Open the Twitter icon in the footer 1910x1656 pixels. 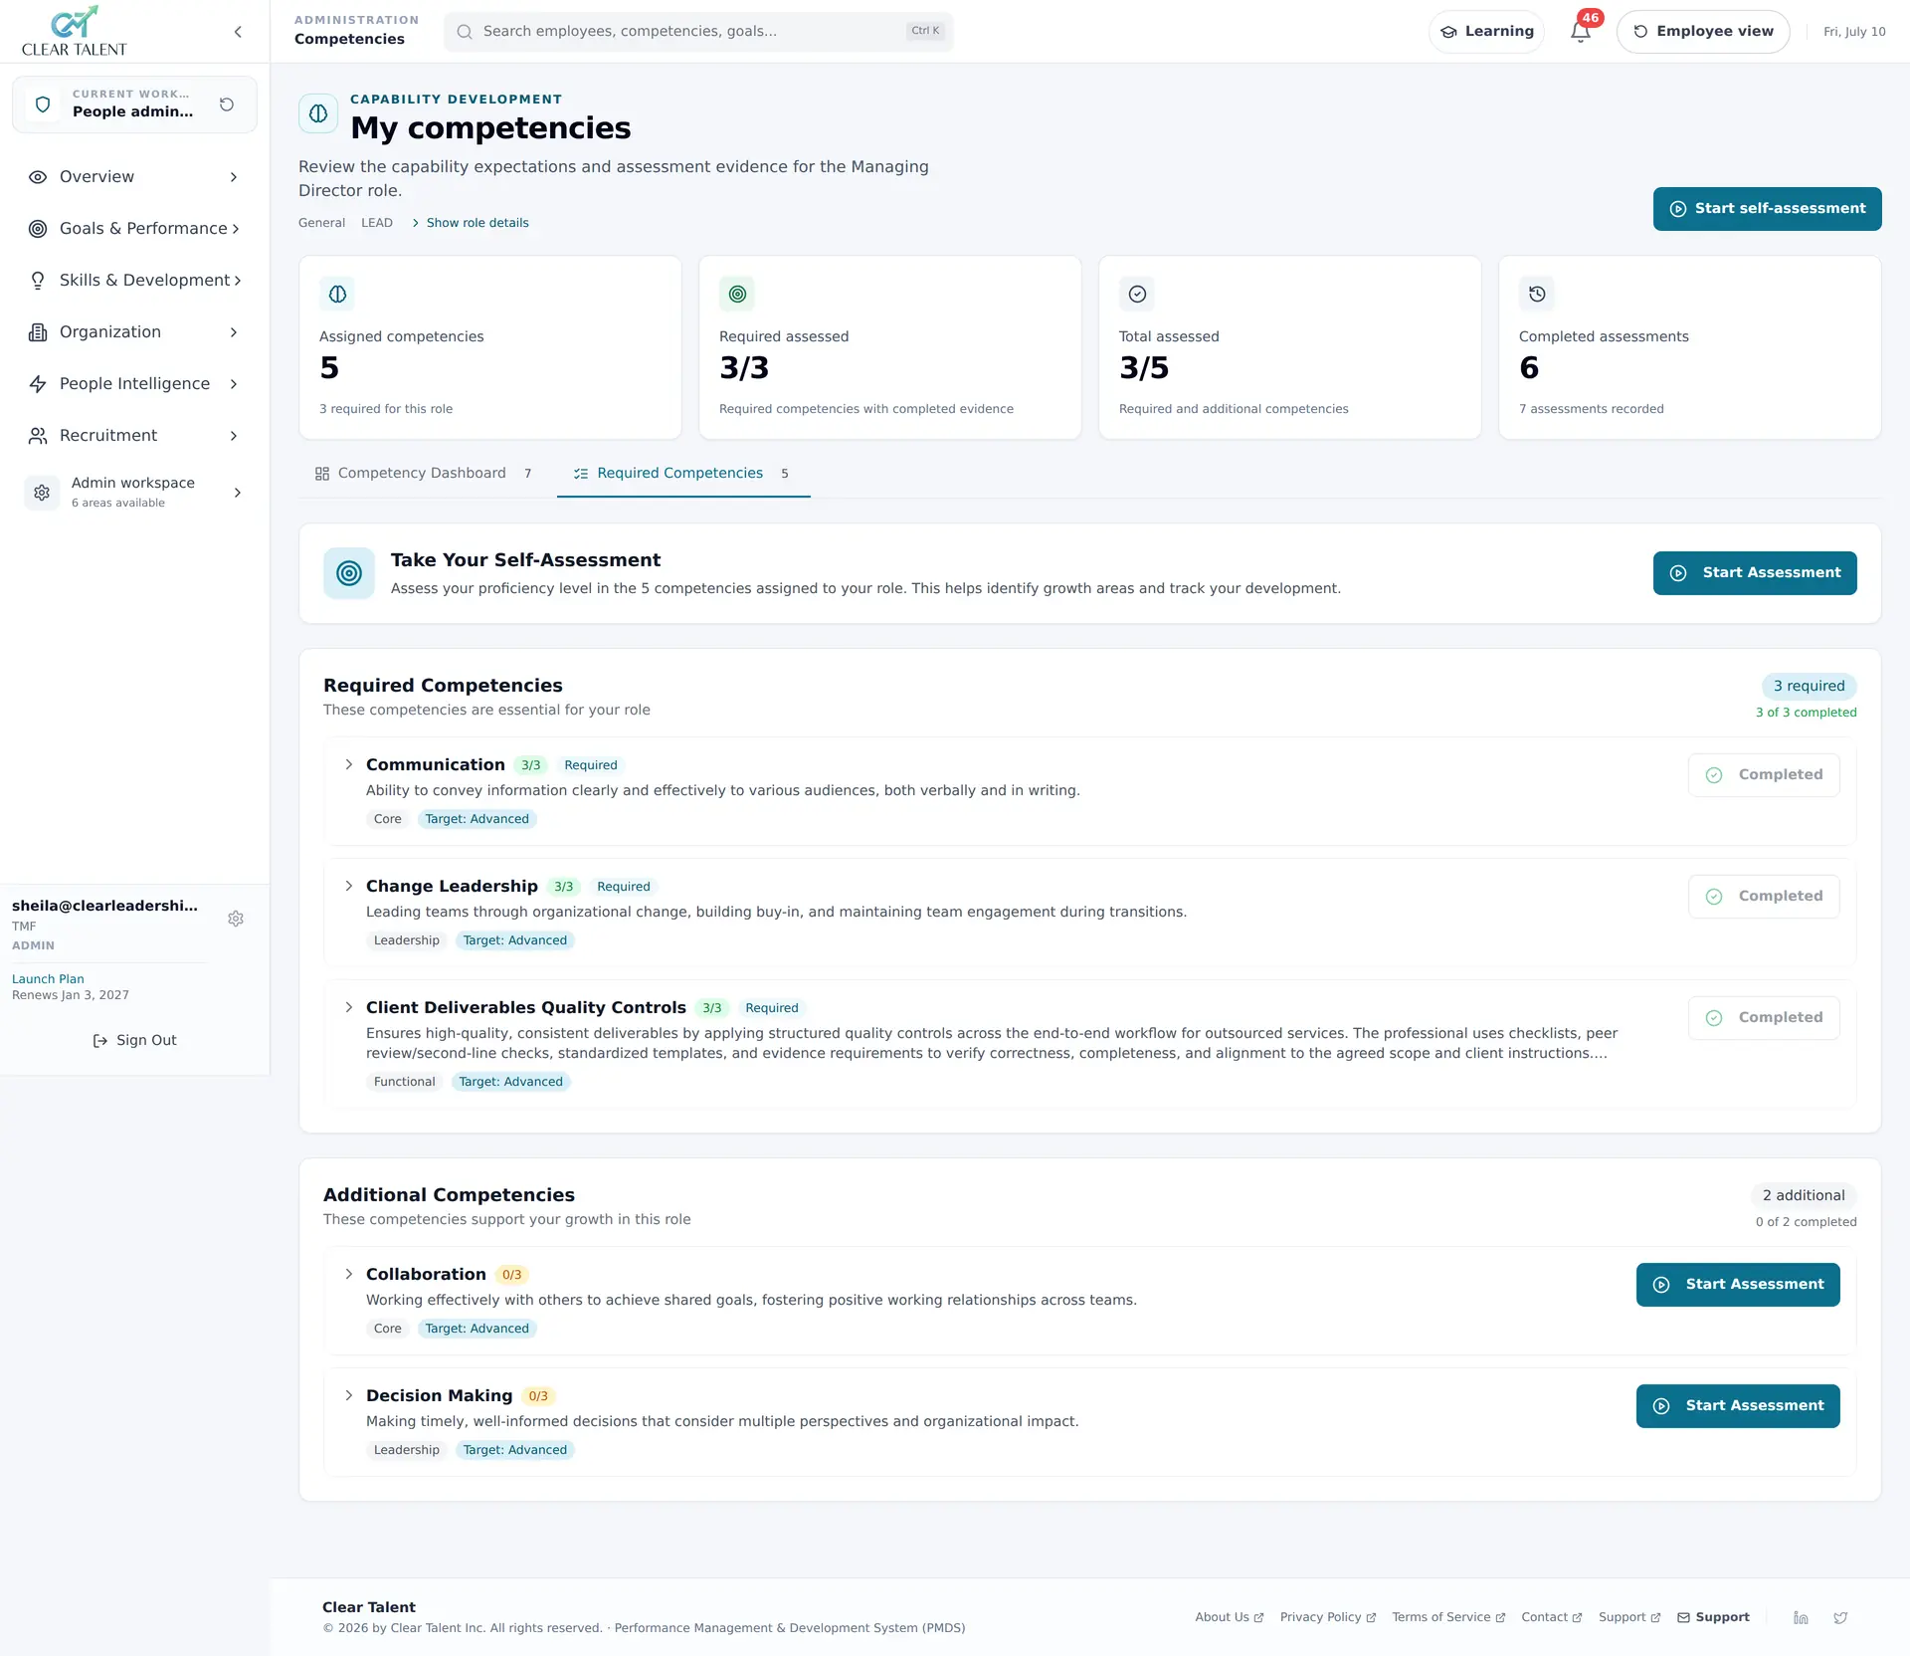click(1840, 1617)
